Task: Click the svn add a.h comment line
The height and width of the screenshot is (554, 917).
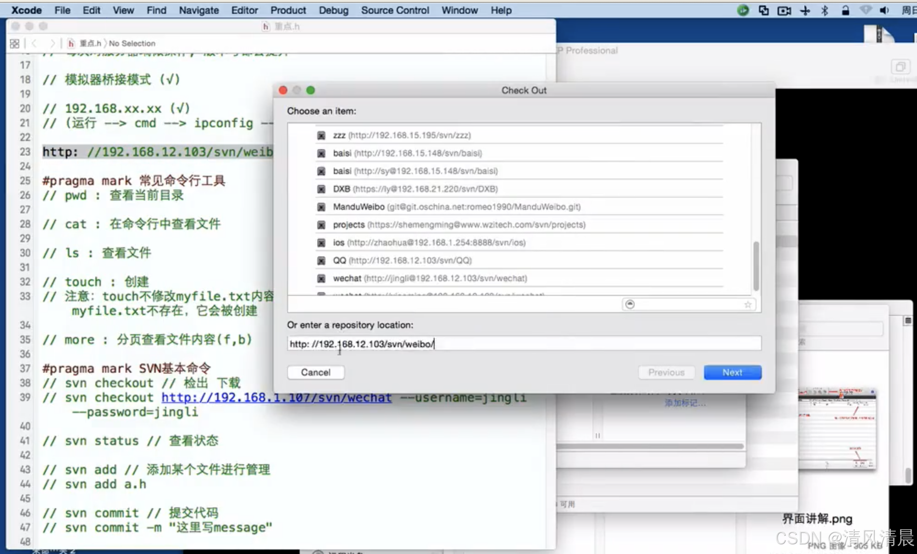Action: tap(94, 484)
